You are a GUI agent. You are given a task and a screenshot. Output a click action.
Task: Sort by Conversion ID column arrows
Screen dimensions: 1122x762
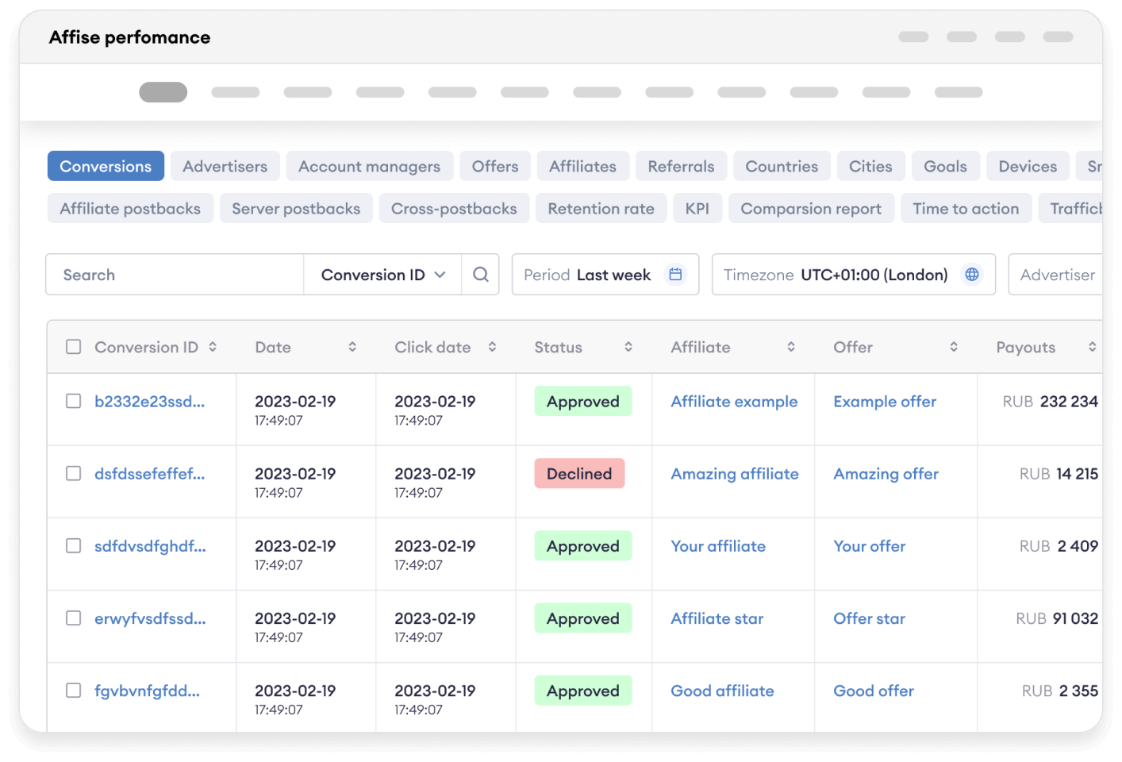(213, 347)
